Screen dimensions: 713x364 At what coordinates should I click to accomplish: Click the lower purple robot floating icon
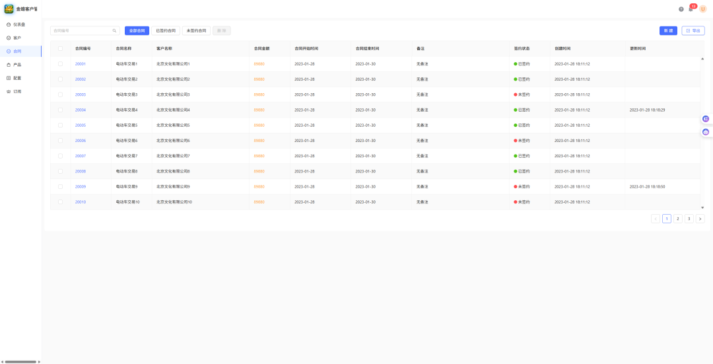pyautogui.click(x=706, y=132)
